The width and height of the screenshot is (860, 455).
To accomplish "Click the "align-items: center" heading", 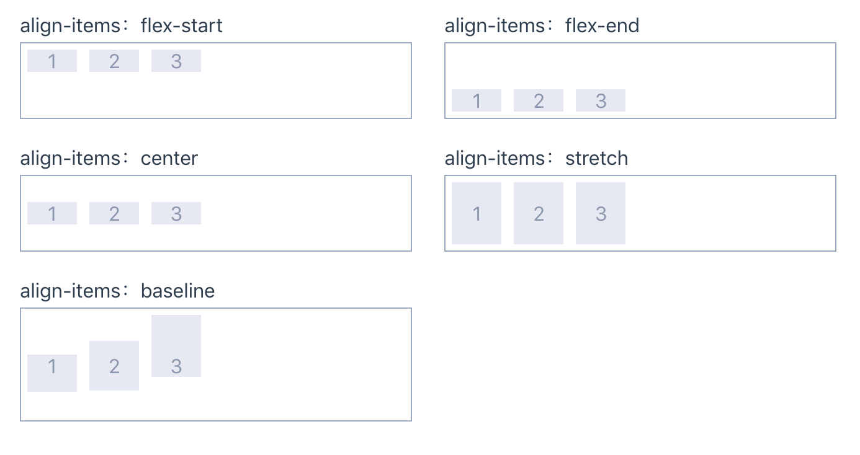I will pyautogui.click(x=109, y=159).
